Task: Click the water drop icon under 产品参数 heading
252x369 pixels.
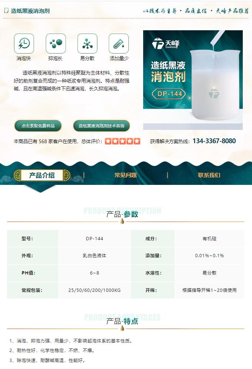Action: [122, 221]
